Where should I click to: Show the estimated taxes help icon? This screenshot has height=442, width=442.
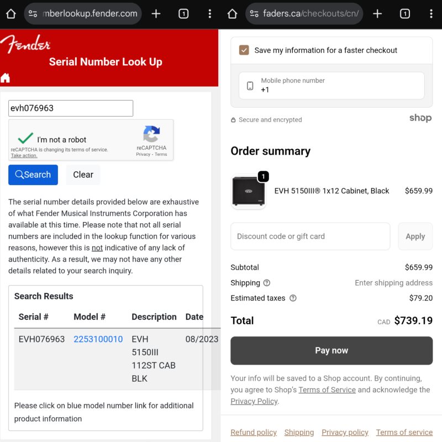(x=293, y=298)
